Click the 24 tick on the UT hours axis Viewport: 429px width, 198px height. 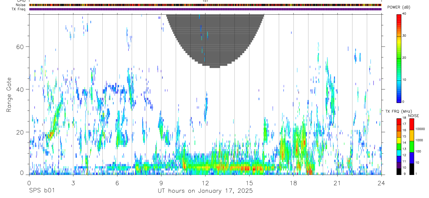click(381, 183)
